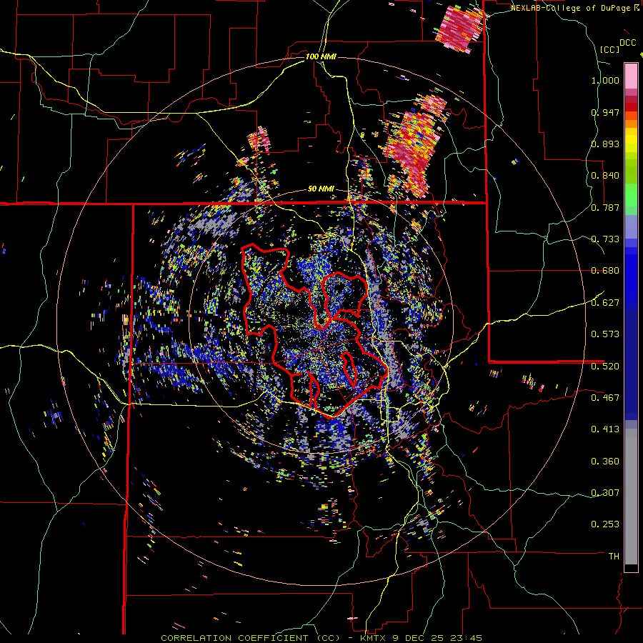Click the 0.413 legend value
The height and width of the screenshot is (643, 643).
coord(605,429)
